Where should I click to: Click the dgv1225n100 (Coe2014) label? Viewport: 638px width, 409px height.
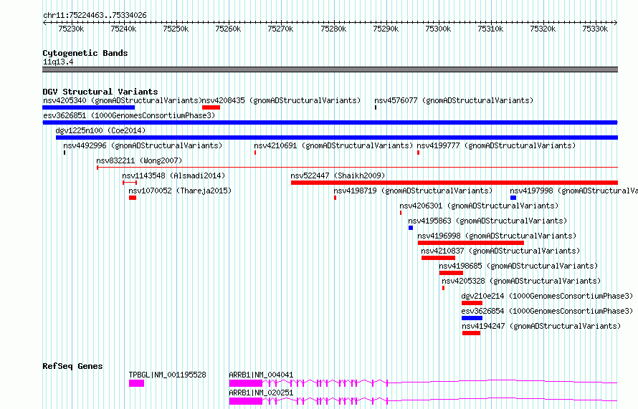(x=100, y=130)
